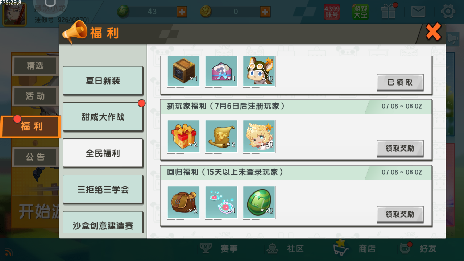Open the 甜咸大作战 welfare category
The height and width of the screenshot is (261, 464).
pyautogui.click(x=103, y=117)
